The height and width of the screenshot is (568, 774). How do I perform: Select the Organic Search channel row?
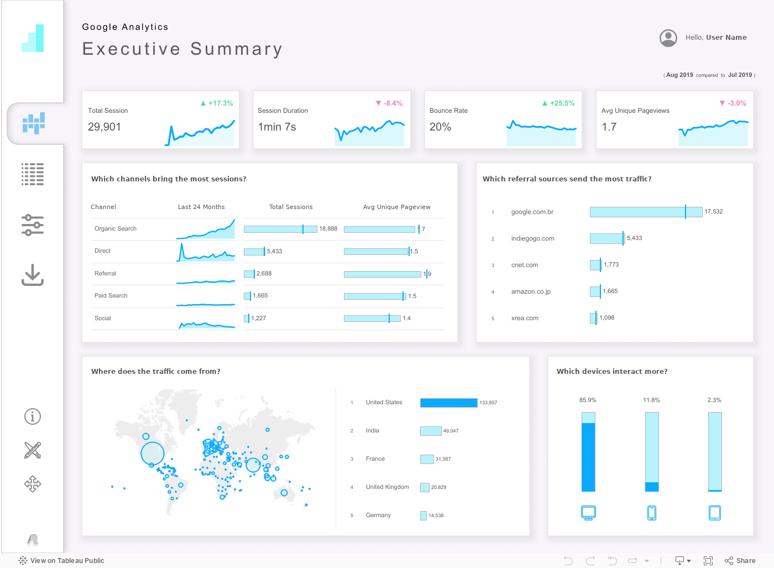click(x=268, y=229)
